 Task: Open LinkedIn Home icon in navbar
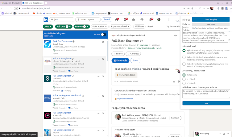(117, 19)
